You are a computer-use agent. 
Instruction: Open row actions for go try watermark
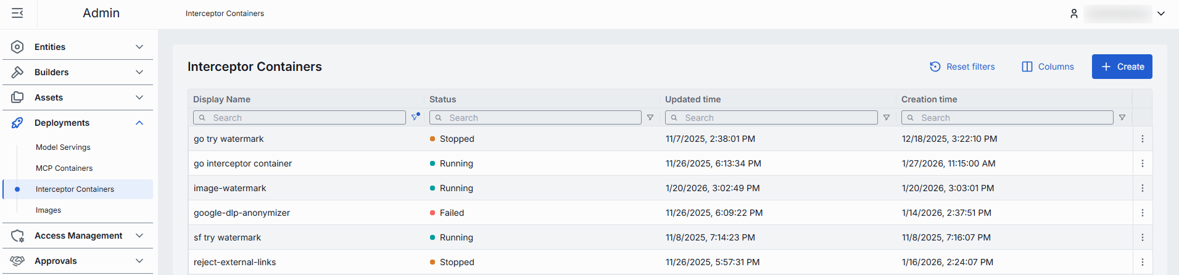click(x=1143, y=139)
